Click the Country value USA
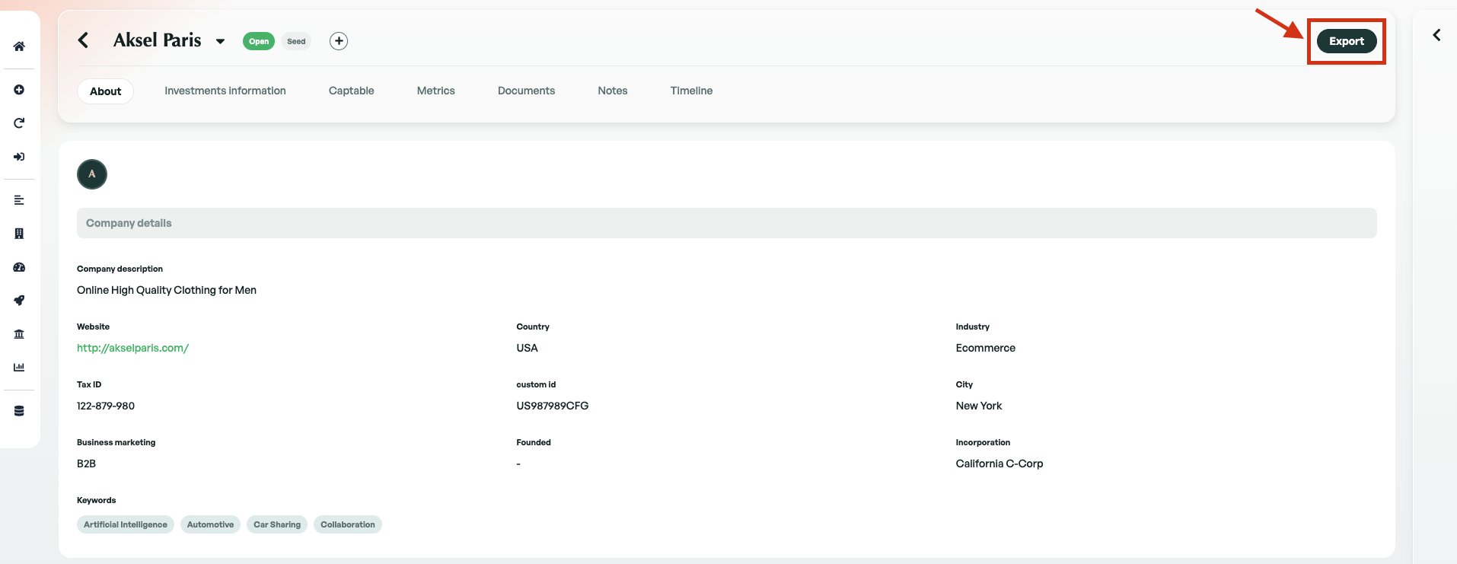The width and height of the screenshot is (1457, 564). [527, 348]
